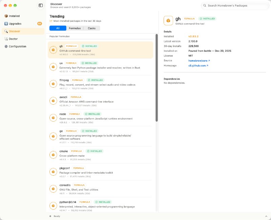Image resolution: width=271 pixels, height=220 pixels.
Task: Click the package icon of node row
Action: (53, 118)
